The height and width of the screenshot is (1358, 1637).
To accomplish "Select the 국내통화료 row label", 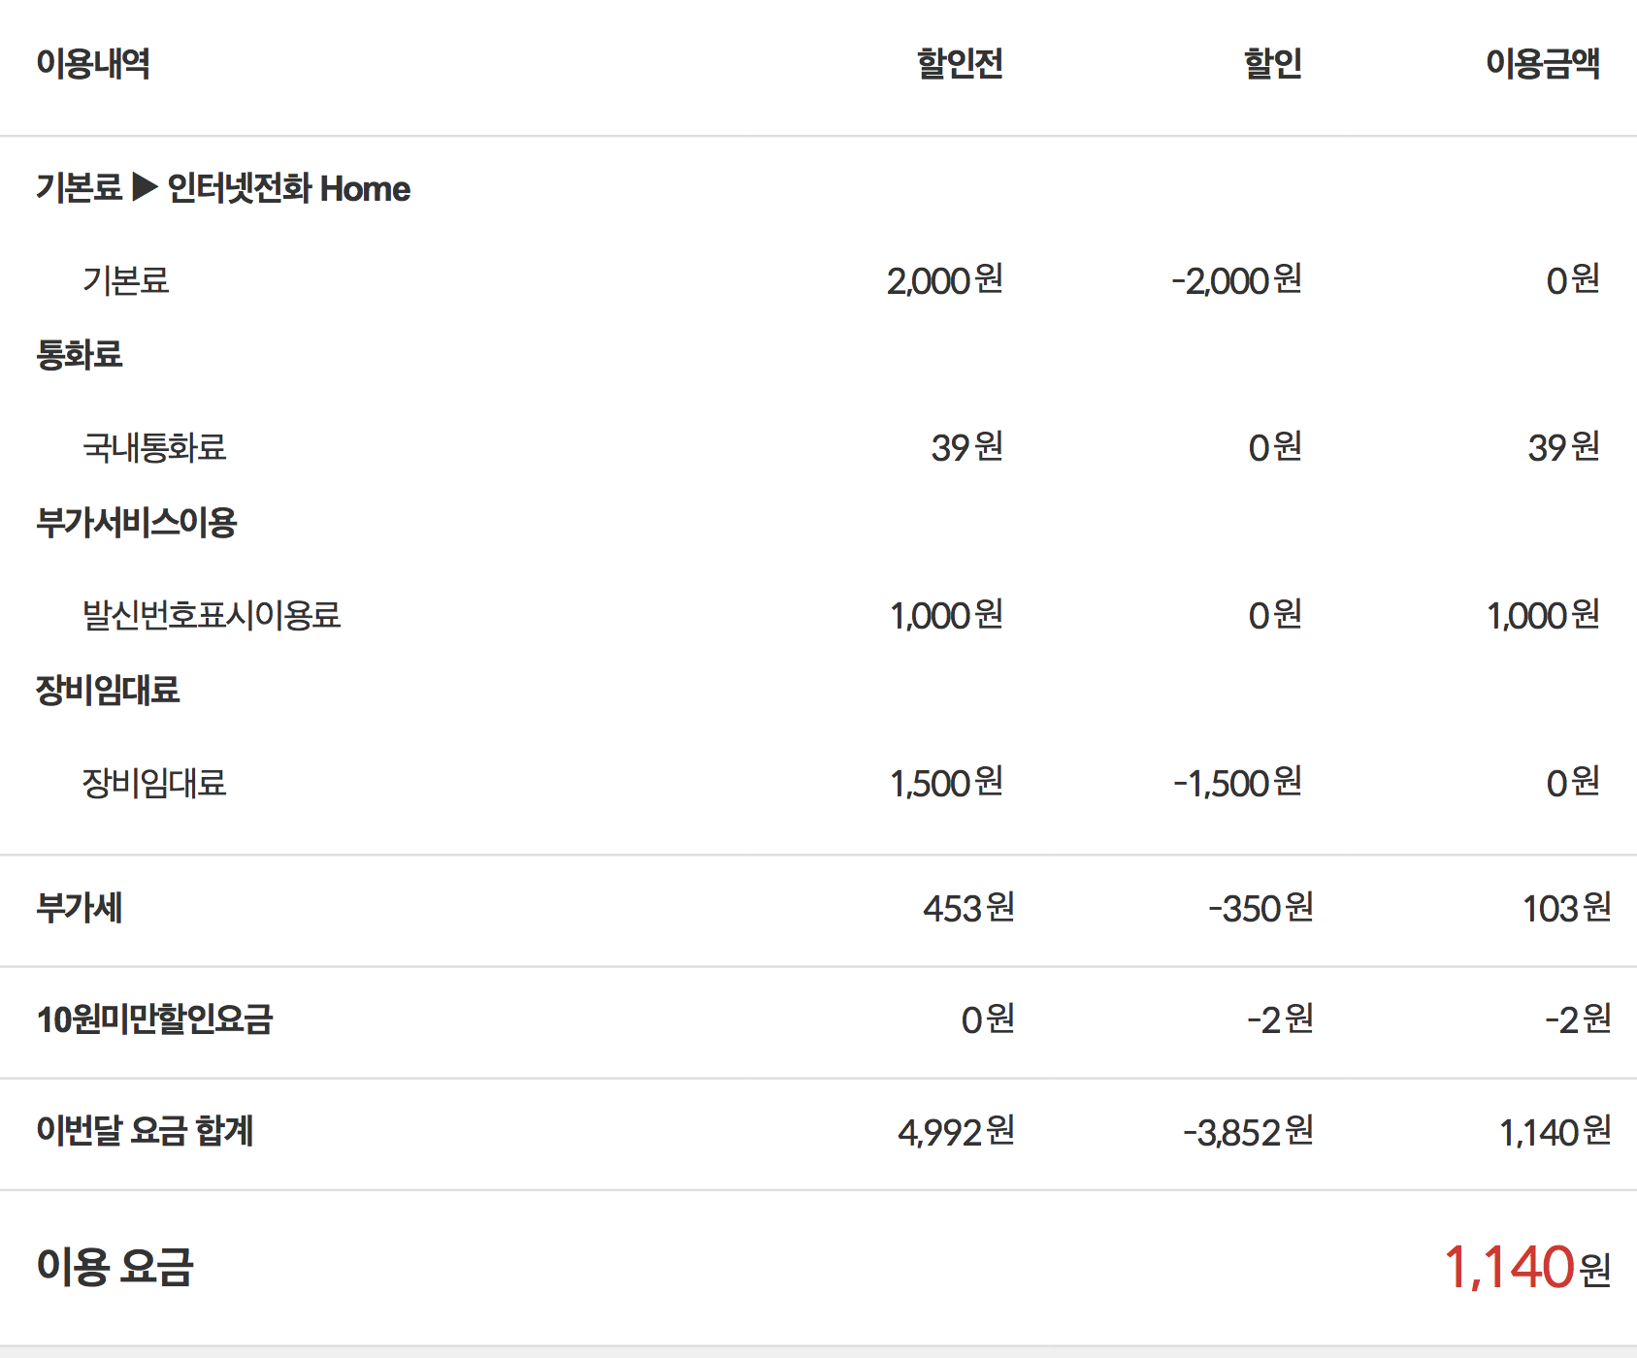I will tap(154, 448).
